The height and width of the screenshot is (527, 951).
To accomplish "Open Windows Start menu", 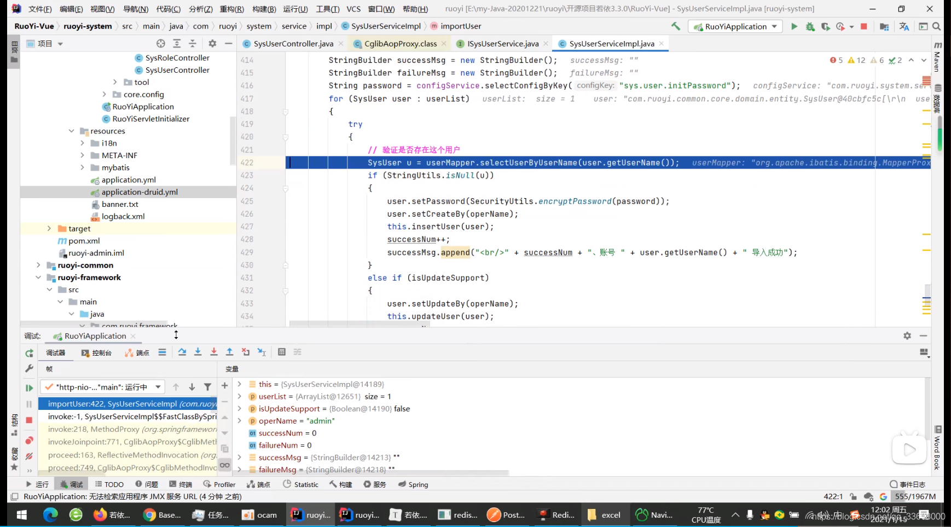I will coord(22,514).
